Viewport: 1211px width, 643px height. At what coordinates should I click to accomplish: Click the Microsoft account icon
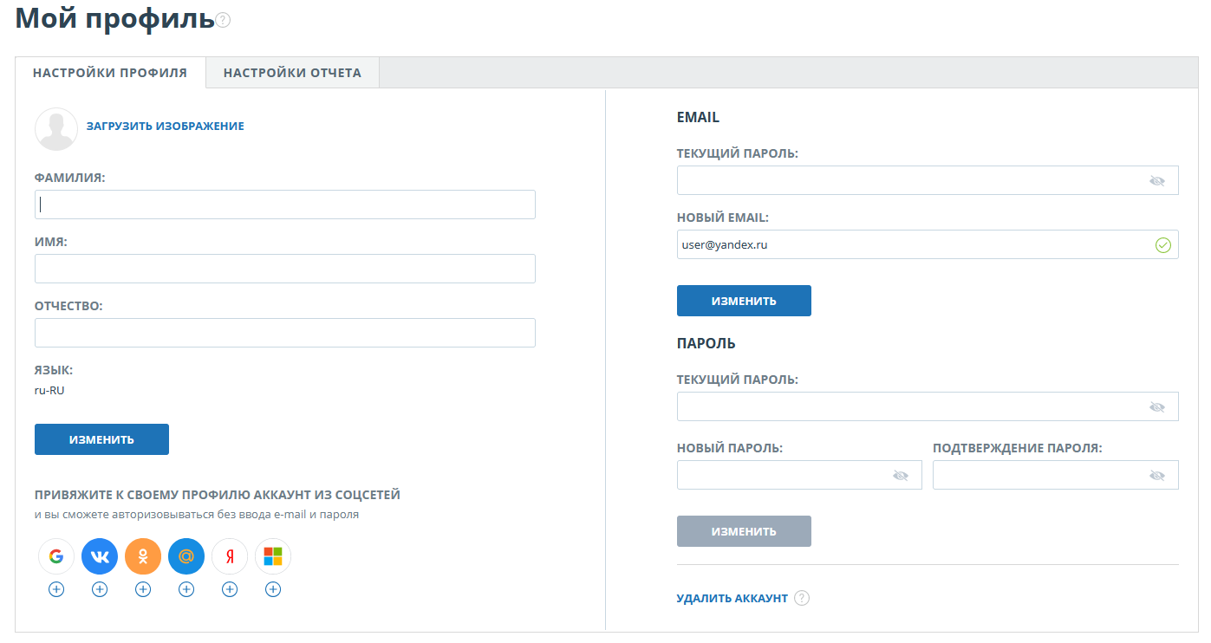tap(273, 556)
